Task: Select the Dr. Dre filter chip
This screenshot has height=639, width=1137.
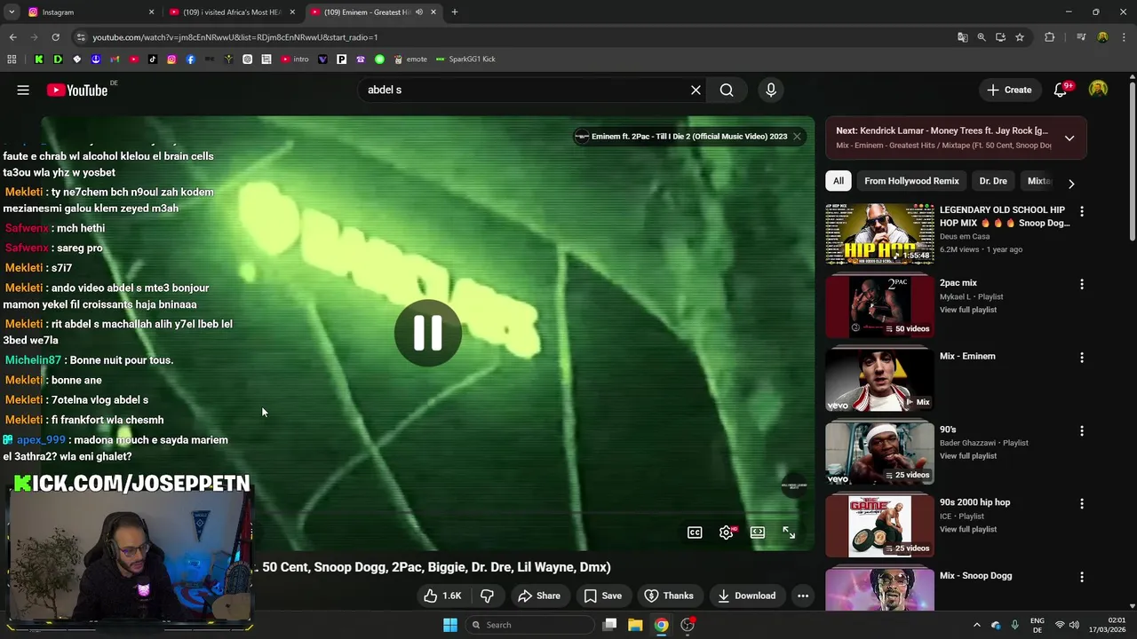Action: click(993, 181)
